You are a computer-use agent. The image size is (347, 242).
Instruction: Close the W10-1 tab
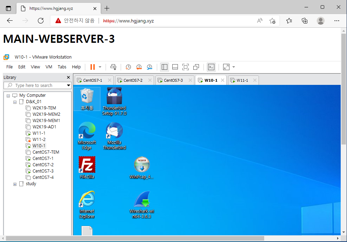[x=223, y=80]
